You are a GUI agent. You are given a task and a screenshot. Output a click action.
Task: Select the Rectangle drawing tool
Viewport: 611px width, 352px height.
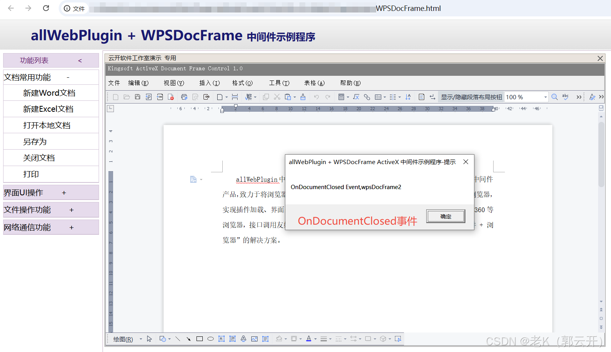pyautogui.click(x=200, y=339)
